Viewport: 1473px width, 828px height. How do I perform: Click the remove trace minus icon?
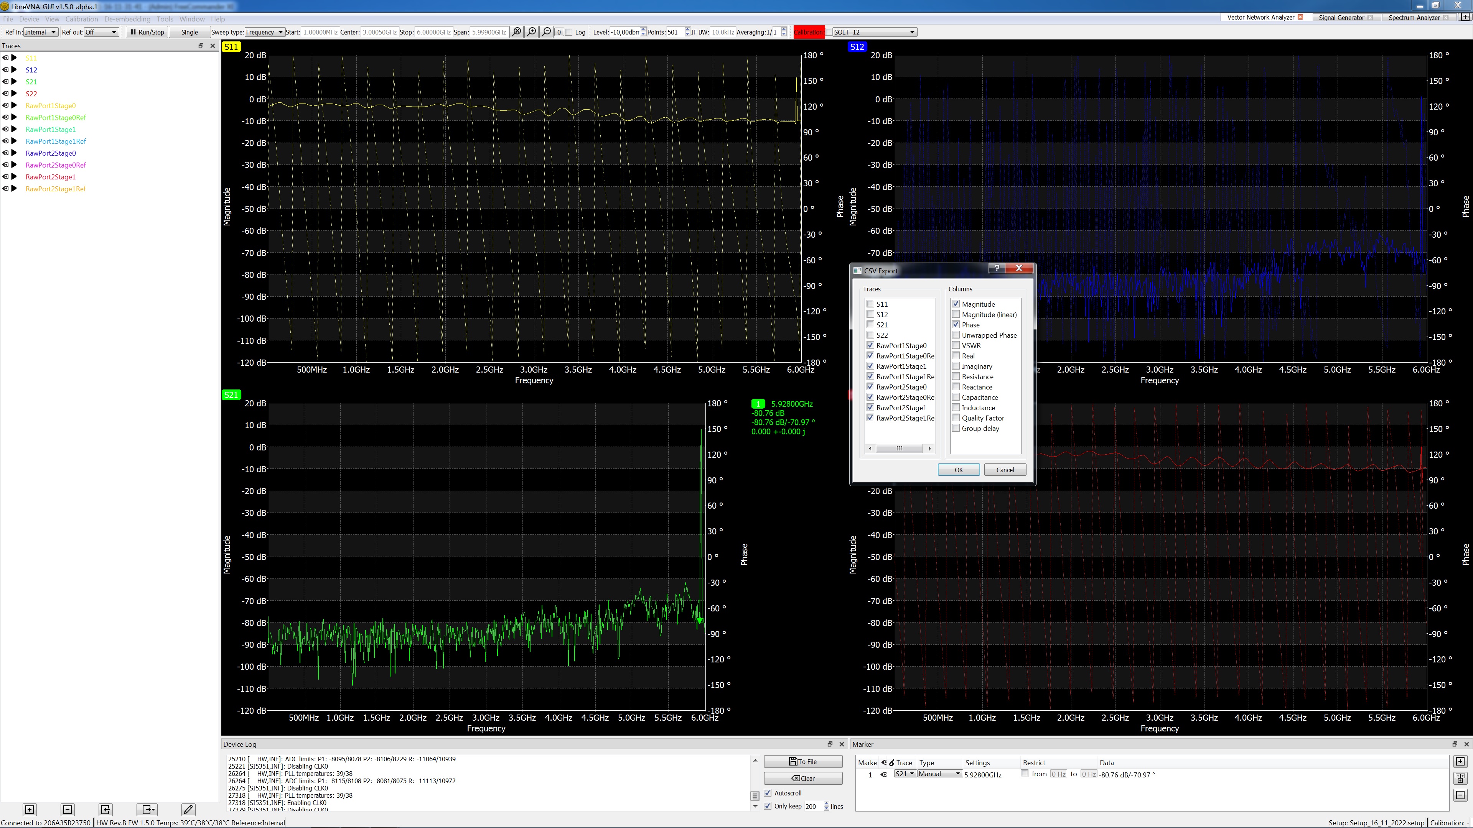[67, 810]
